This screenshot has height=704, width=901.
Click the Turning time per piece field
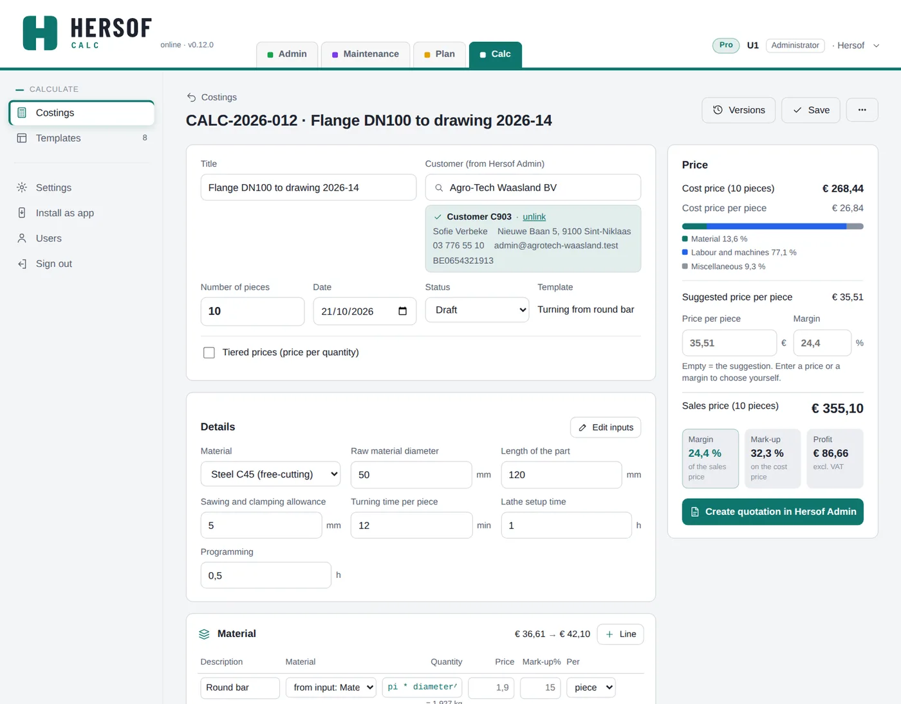coord(411,525)
